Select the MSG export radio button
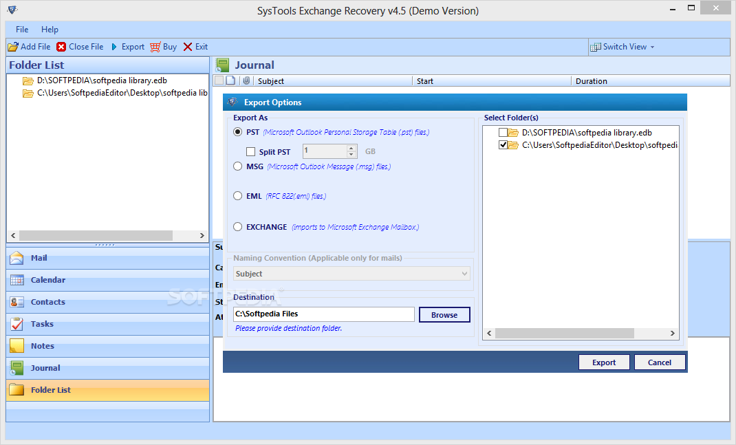Image resolution: width=736 pixels, height=445 pixels. pyautogui.click(x=237, y=166)
